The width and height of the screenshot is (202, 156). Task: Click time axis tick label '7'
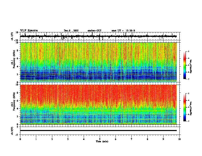(132, 139)
